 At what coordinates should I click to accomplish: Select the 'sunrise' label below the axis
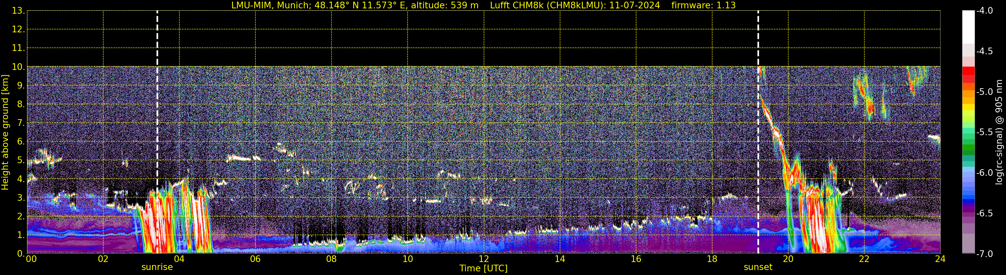point(157,267)
